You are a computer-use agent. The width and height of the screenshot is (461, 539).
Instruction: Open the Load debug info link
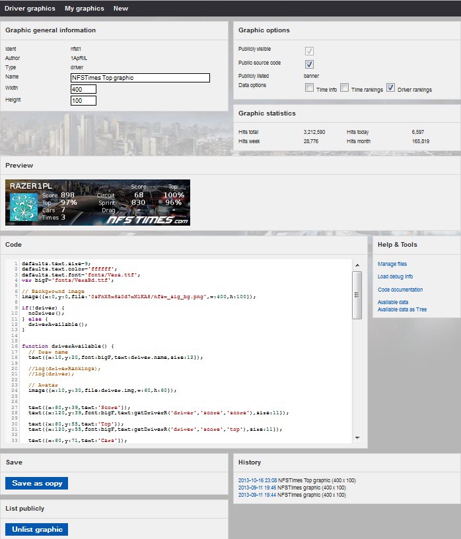pyautogui.click(x=396, y=276)
